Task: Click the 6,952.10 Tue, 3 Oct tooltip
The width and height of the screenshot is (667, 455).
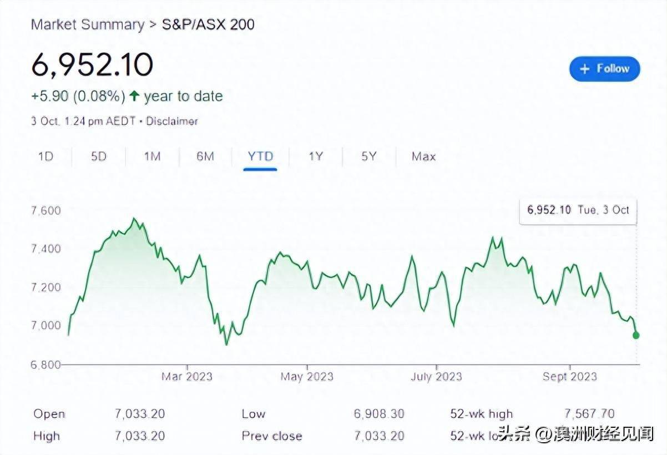Action: click(578, 210)
